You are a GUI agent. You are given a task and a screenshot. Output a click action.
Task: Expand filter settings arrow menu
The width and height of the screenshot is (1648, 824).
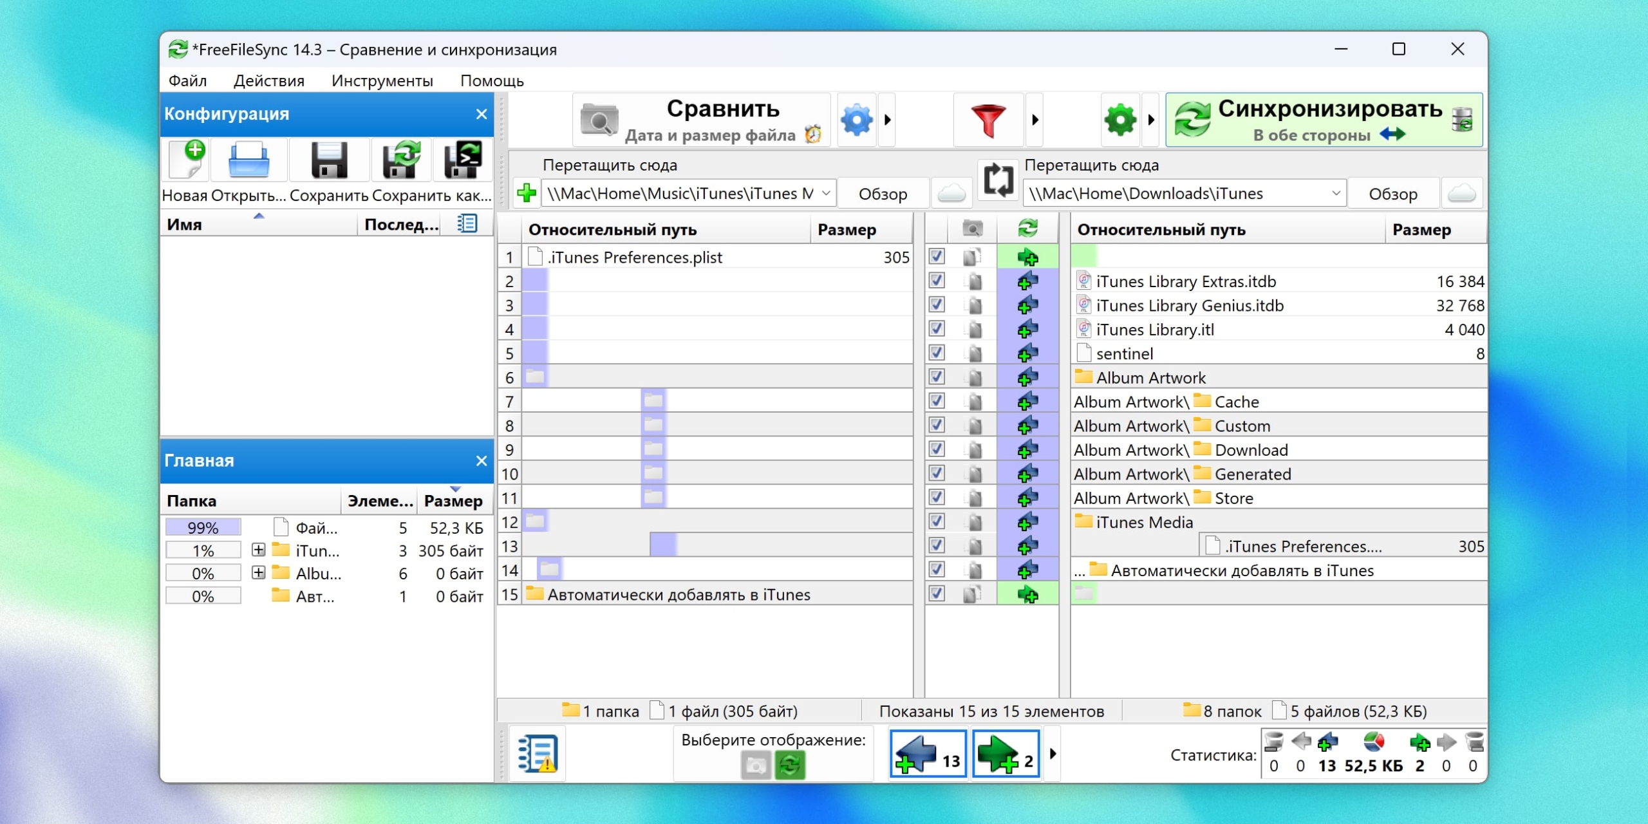coord(1035,120)
